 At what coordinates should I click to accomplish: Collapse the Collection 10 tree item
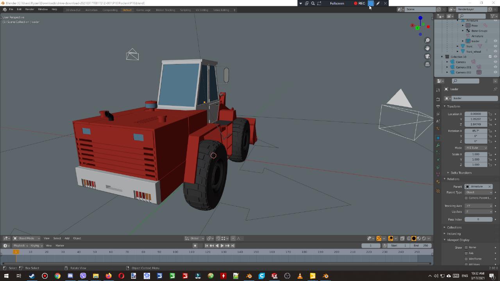click(442, 57)
